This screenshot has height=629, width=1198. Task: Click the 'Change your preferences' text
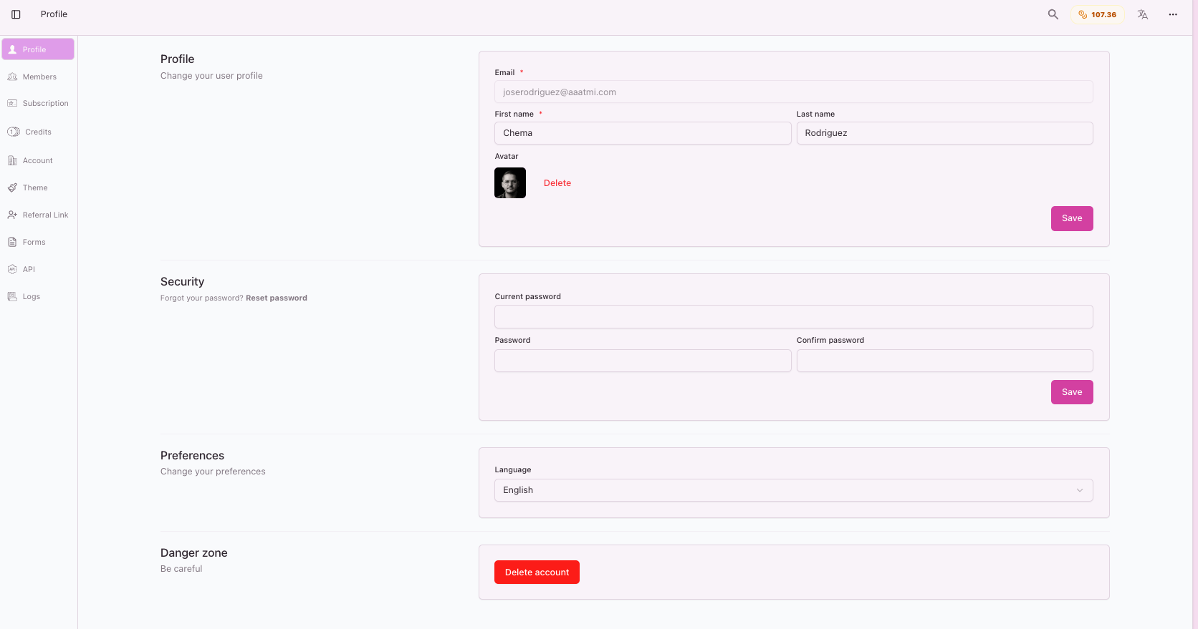click(x=213, y=472)
